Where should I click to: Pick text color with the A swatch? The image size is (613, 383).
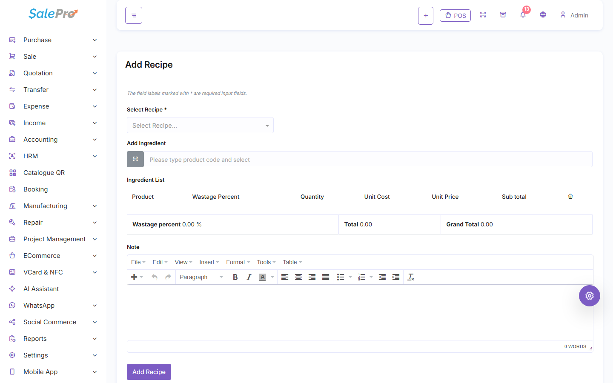click(263, 277)
